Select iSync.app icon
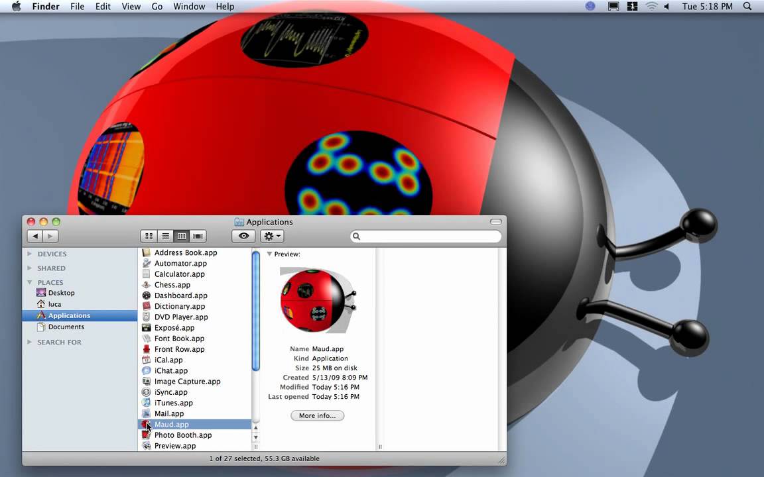764x477 pixels. point(146,392)
